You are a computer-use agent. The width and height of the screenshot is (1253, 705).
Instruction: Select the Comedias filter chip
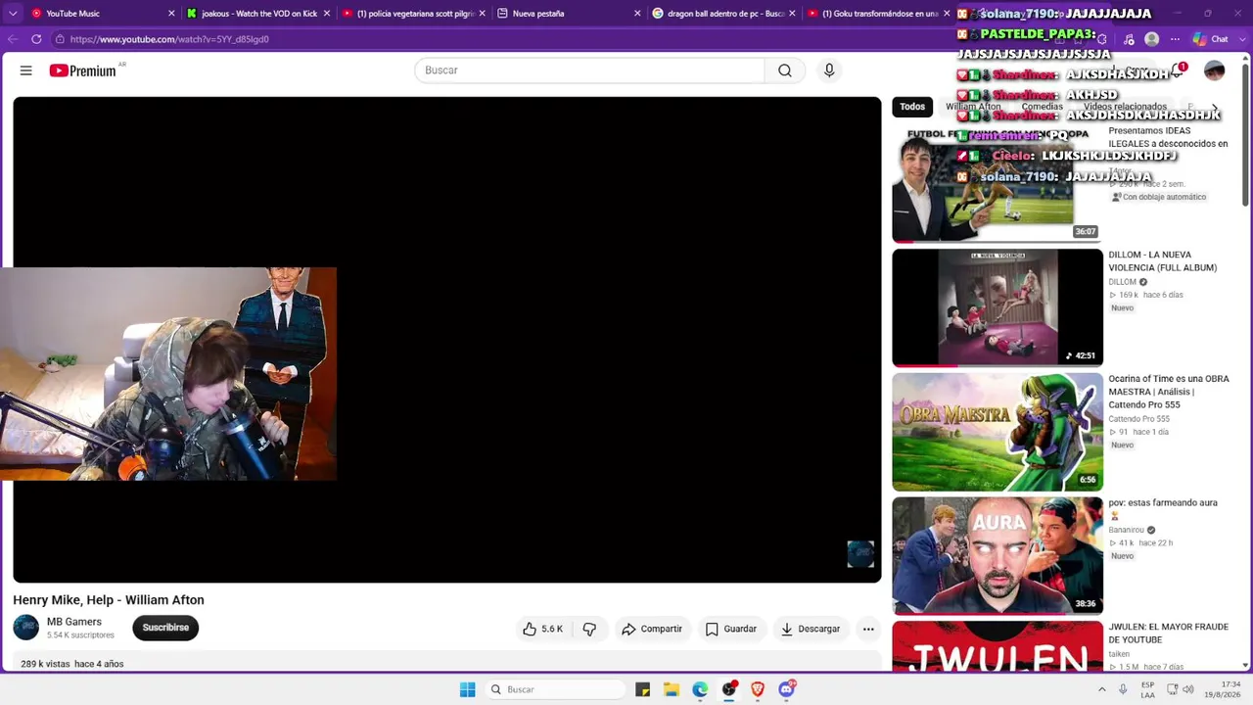point(1042,107)
